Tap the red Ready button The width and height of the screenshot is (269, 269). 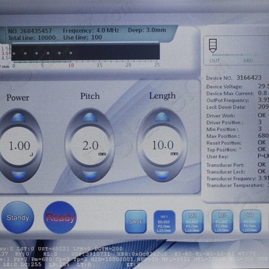60,217
